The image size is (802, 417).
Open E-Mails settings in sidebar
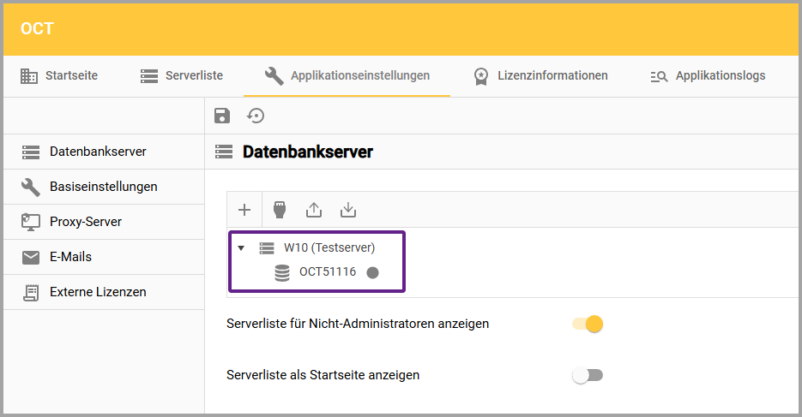[70, 257]
